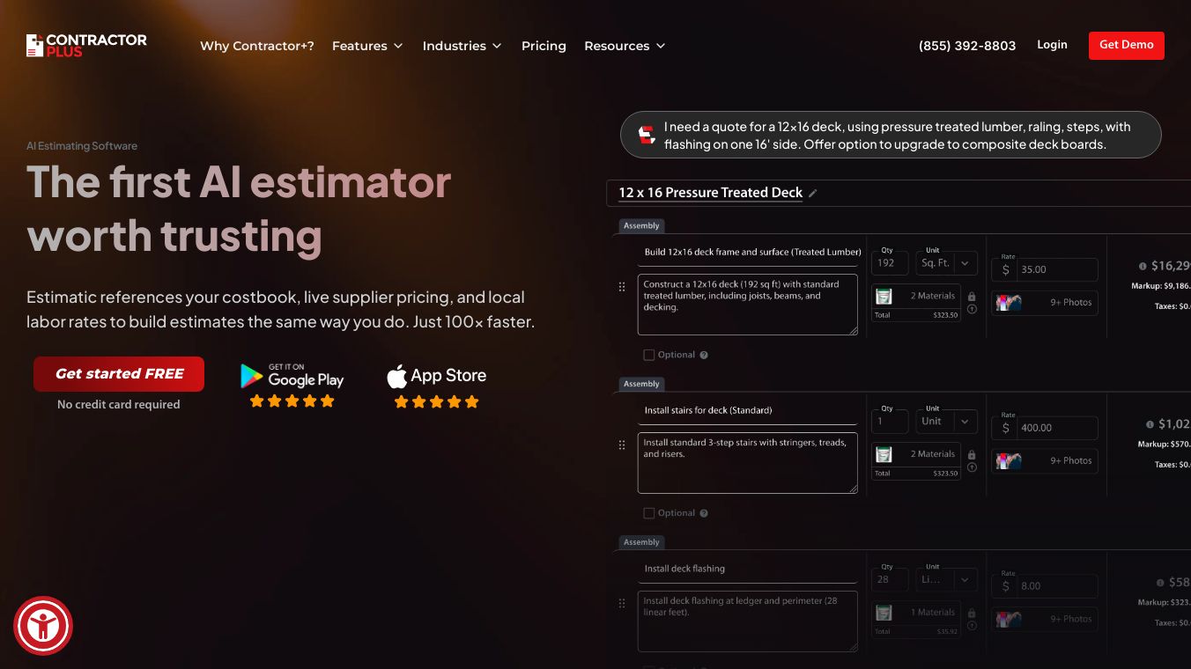Click the info icon next to the $1,02 total
Viewport: 1191px width, 669px height.
(1150, 424)
